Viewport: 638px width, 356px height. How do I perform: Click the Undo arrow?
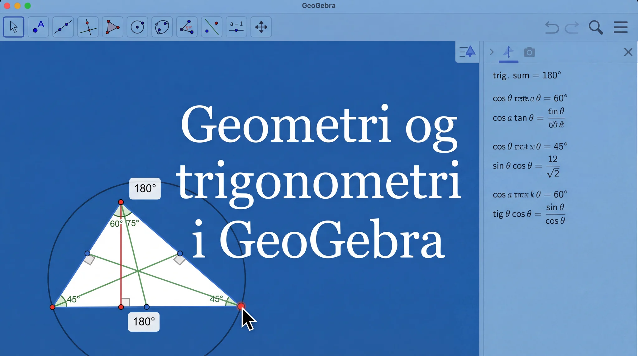(552, 27)
